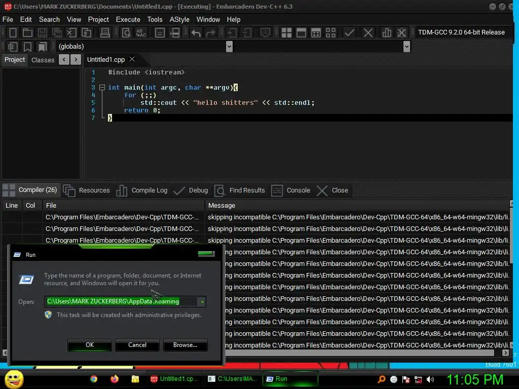Screen dimensions: 519x389
Task: Switch to the Project side tab
Action: pos(15,60)
